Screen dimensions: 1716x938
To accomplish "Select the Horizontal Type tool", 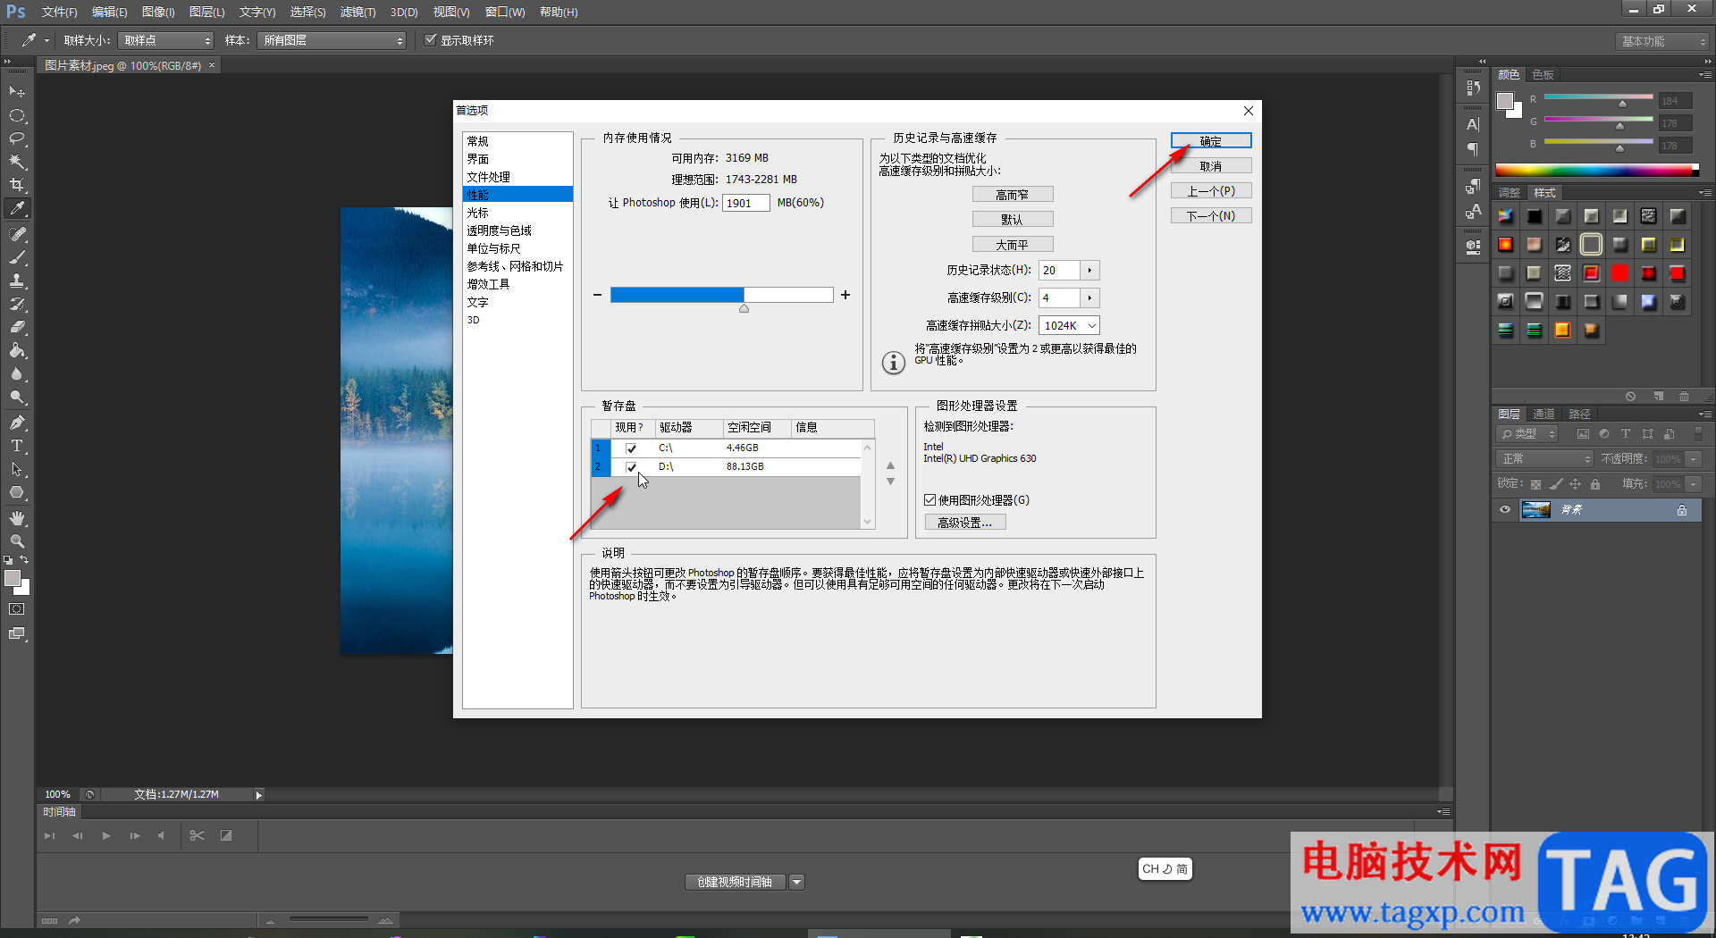I will pyautogui.click(x=17, y=446).
